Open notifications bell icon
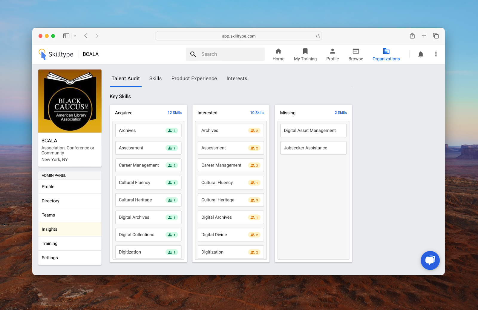 pyautogui.click(x=421, y=54)
